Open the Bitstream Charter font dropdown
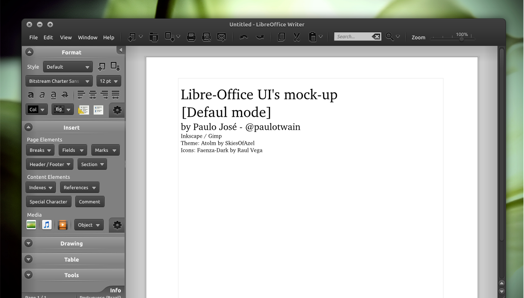524x298 pixels. 59,81
